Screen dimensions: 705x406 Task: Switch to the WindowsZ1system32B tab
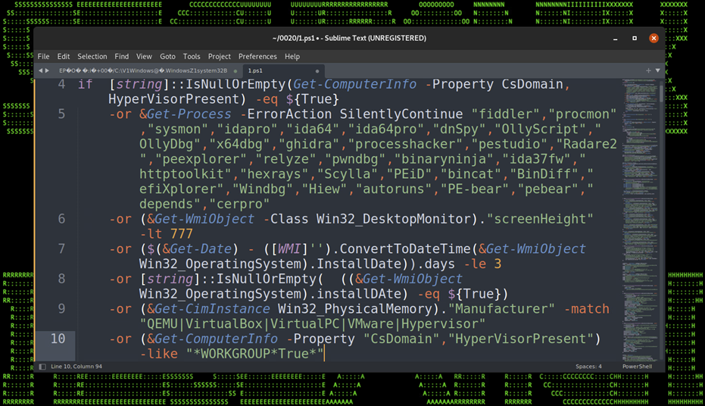[x=144, y=70]
